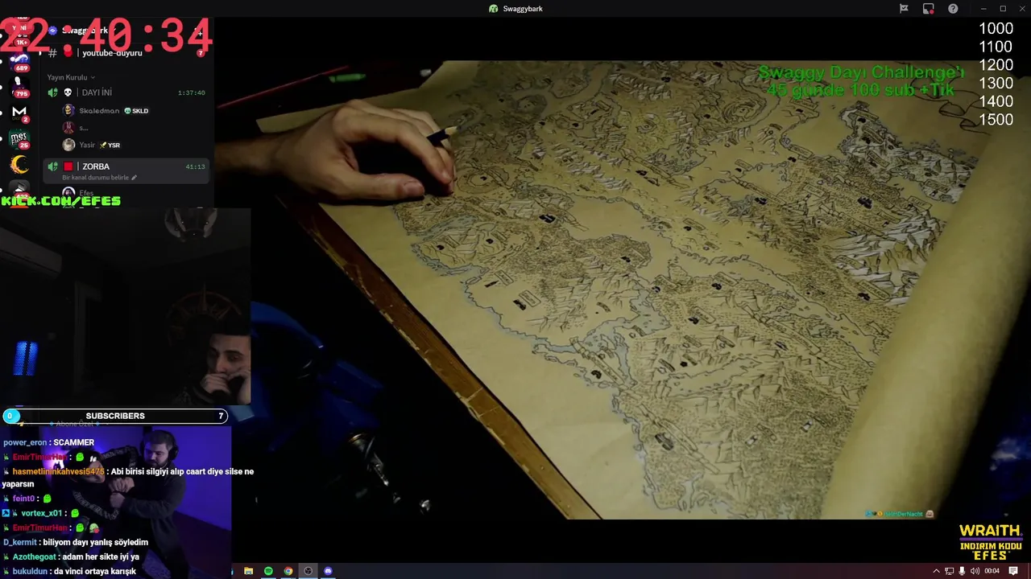Viewport: 1031px width, 579px height.
Task: Collapse the Yayın Kurulu category
Action: pyautogui.click(x=71, y=77)
